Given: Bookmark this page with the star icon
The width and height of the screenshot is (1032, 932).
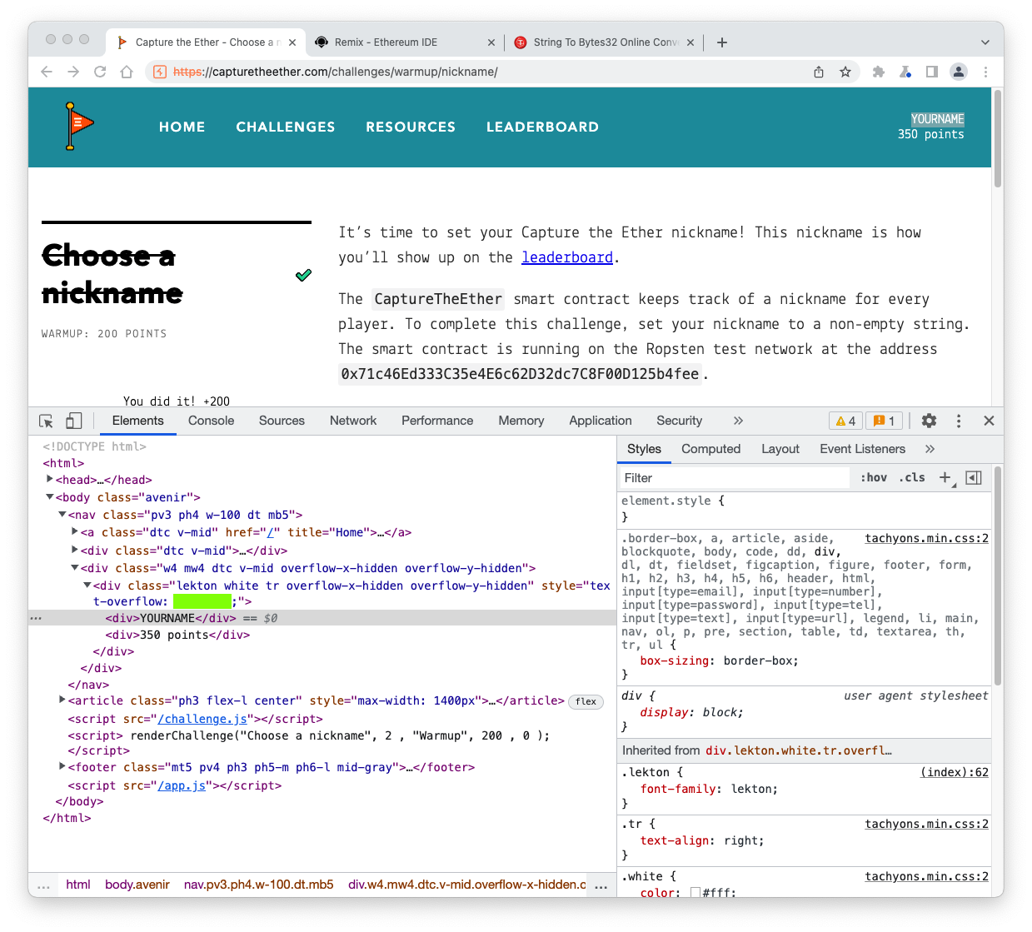Looking at the screenshot, I should coord(845,72).
